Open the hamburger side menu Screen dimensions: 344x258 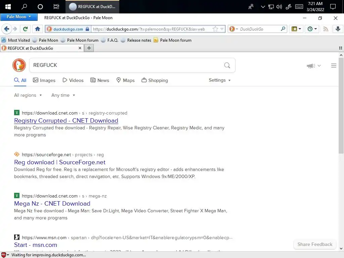(x=334, y=66)
